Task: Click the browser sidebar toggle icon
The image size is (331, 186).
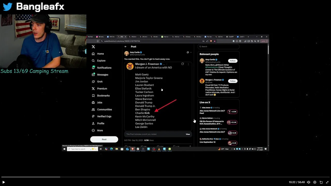Action: (x=248, y=41)
